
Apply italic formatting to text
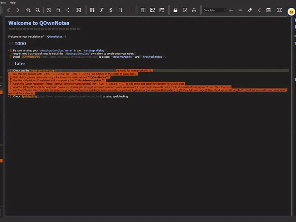[x=101, y=10]
